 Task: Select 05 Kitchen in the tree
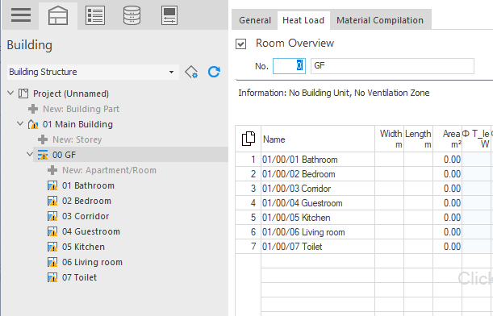tap(83, 247)
